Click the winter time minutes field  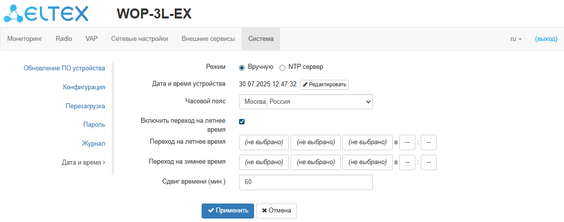[429, 162]
